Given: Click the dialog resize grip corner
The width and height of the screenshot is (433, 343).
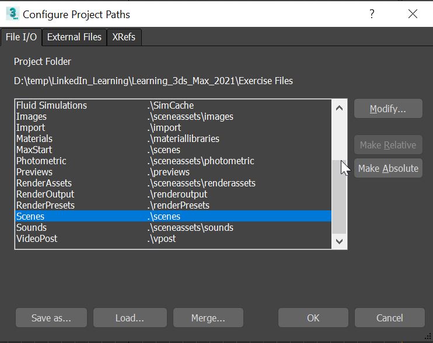Looking at the screenshot, I should tap(428, 336).
